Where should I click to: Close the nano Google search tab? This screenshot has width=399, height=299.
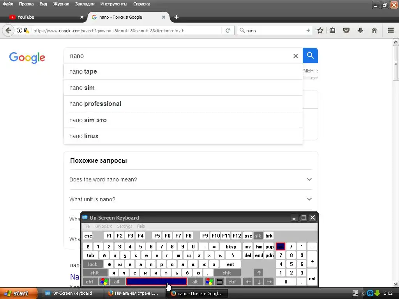click(164, 17)
